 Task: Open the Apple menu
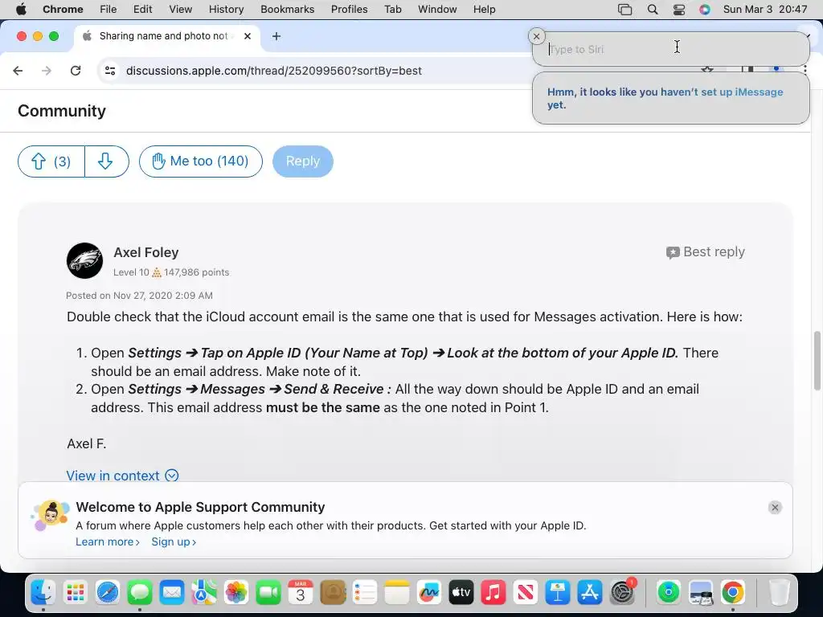click(x=21, y=9)
